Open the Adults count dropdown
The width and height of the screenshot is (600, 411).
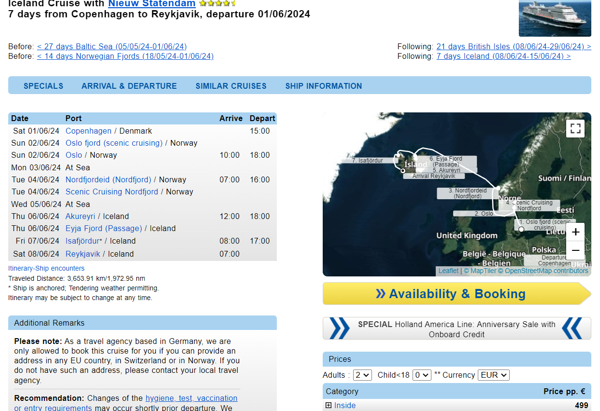[362, 375]
